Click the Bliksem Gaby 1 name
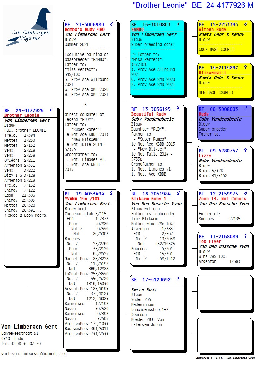 (x=148, y=199)
